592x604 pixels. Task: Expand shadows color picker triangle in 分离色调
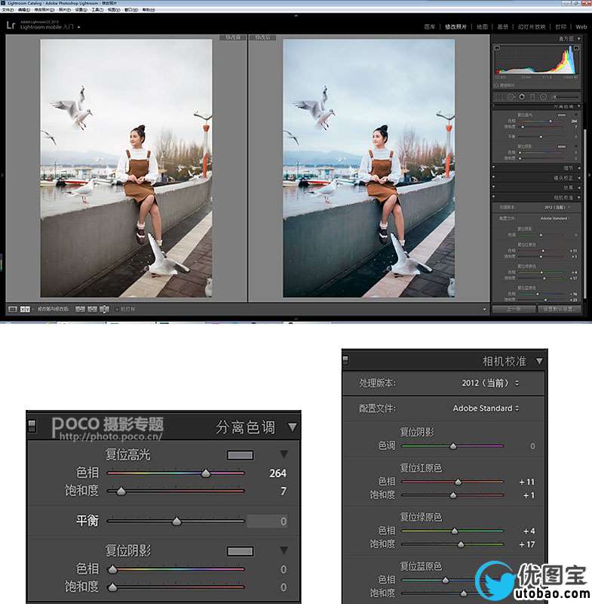click(284, 550)
